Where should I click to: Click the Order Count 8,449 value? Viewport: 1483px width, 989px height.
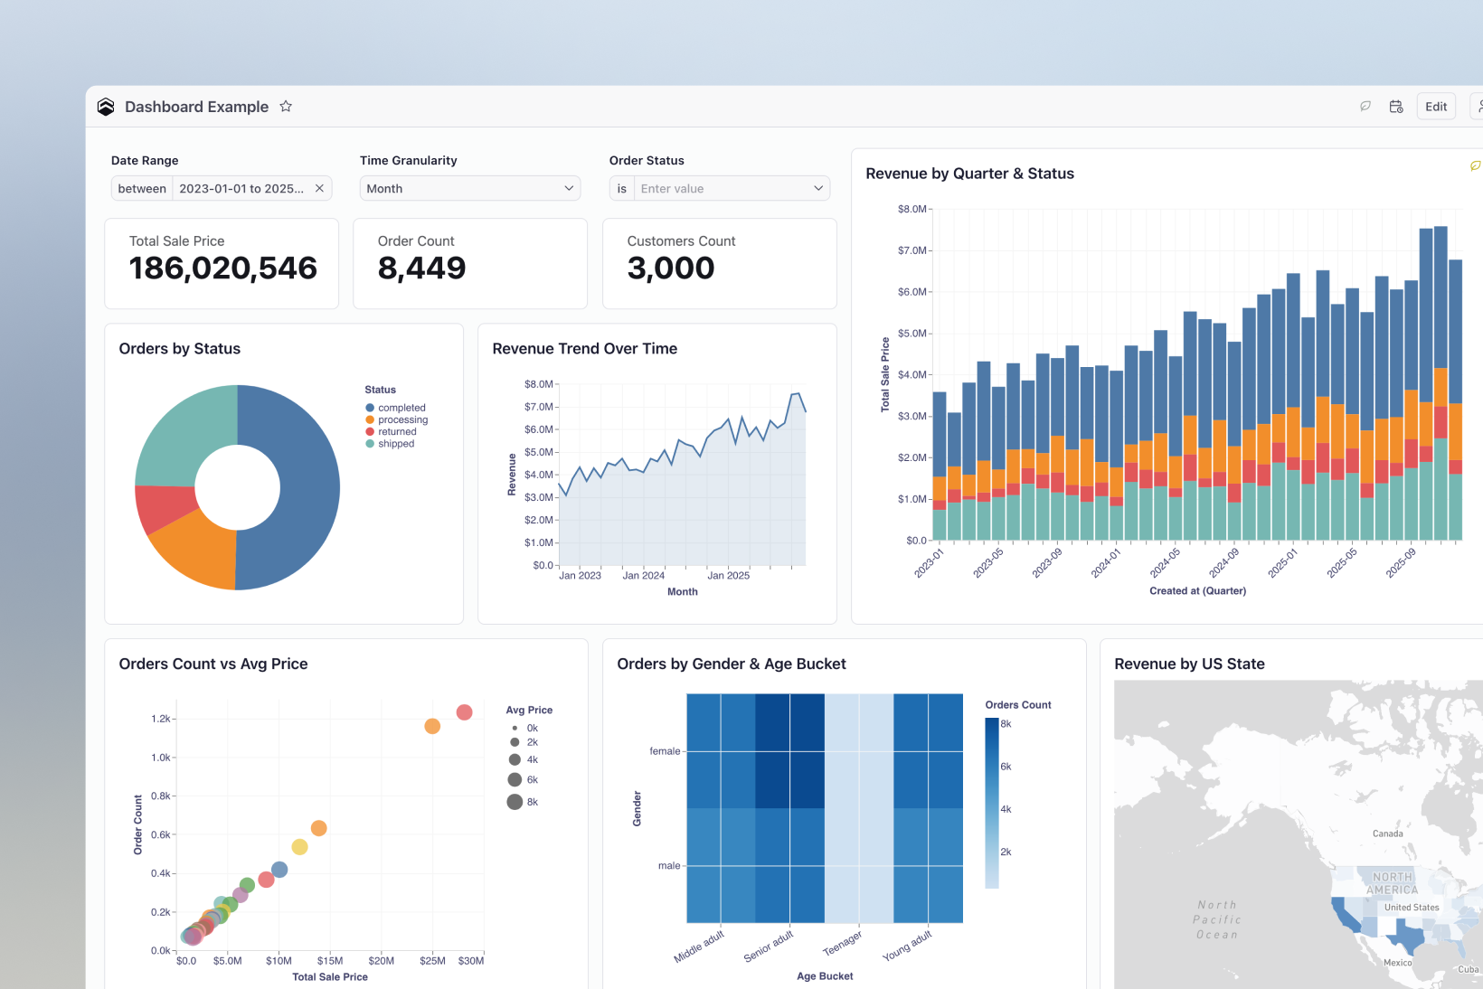coord(421,268)
